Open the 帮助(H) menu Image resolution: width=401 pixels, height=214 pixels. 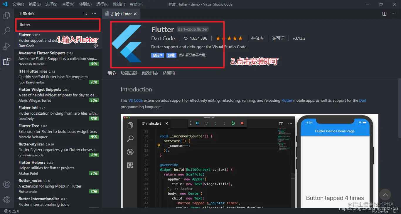[136, 4]
